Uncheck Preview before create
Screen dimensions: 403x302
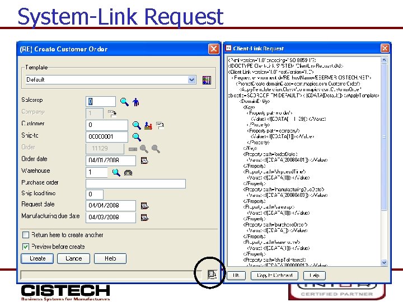[26, 247]
